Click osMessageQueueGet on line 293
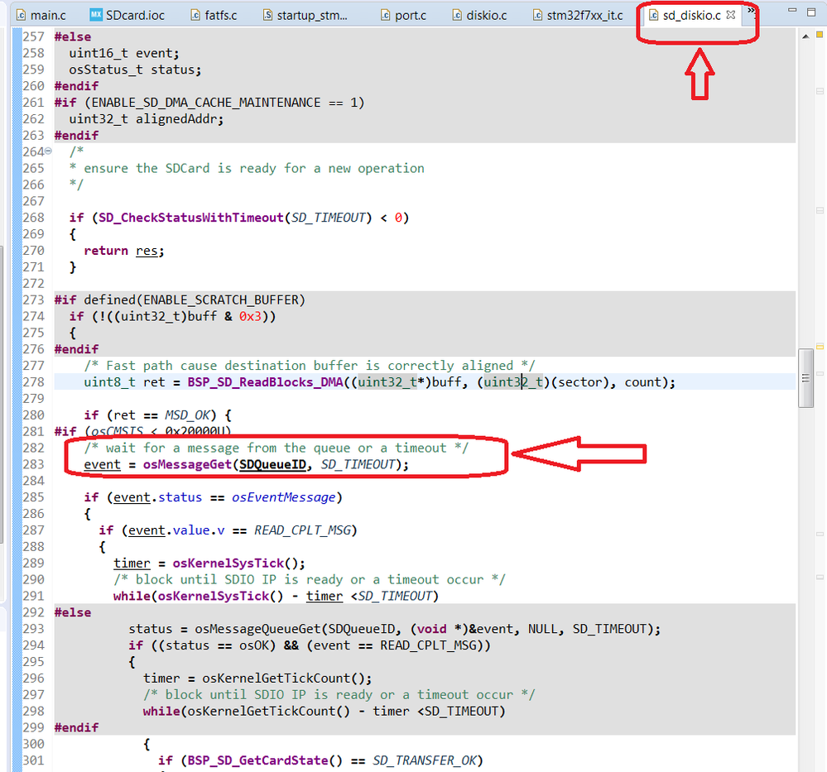This screenshot has width=827, height=772. tap(258, 629)
